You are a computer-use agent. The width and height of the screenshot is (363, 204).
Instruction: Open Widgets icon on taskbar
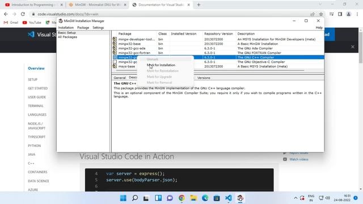click(x=158, y=198)
